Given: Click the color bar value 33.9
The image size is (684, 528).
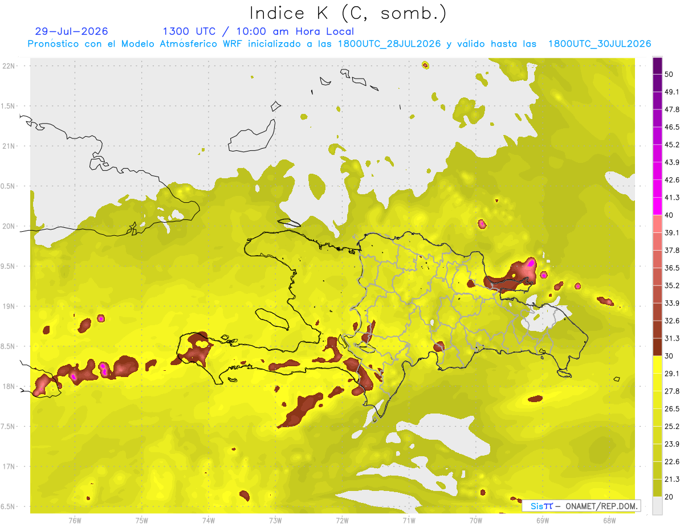Looking at the screenshot, I should click(672, 303).
